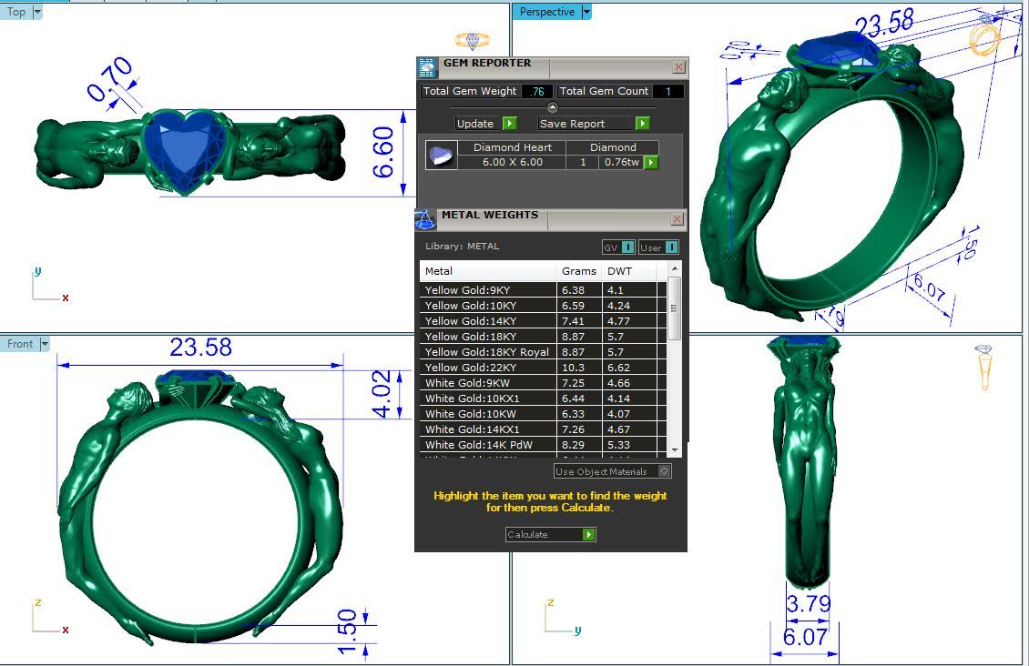Click the orange ring icon in Perspective viewport
Viewport: 1029px width, 666px height.
point(984,39)
